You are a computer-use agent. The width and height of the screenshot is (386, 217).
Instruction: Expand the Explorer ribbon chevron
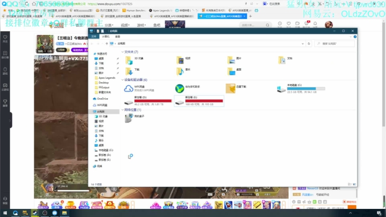tap(351, 37)
